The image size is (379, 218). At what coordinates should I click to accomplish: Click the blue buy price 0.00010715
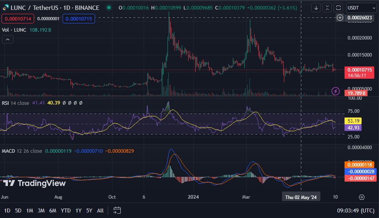click(x=80, y=19)
